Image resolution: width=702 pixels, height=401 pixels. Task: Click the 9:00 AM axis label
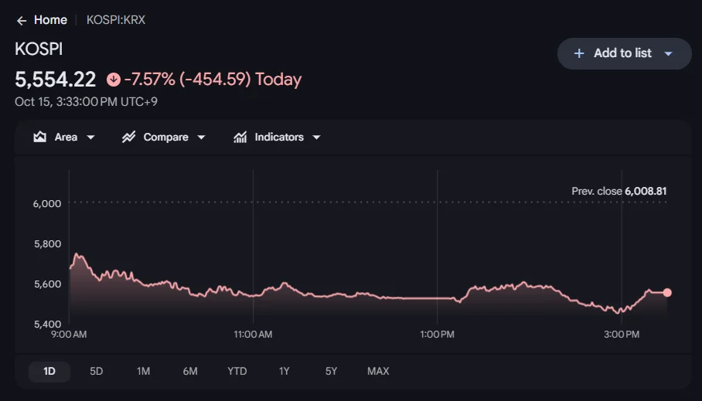[69, 335]
